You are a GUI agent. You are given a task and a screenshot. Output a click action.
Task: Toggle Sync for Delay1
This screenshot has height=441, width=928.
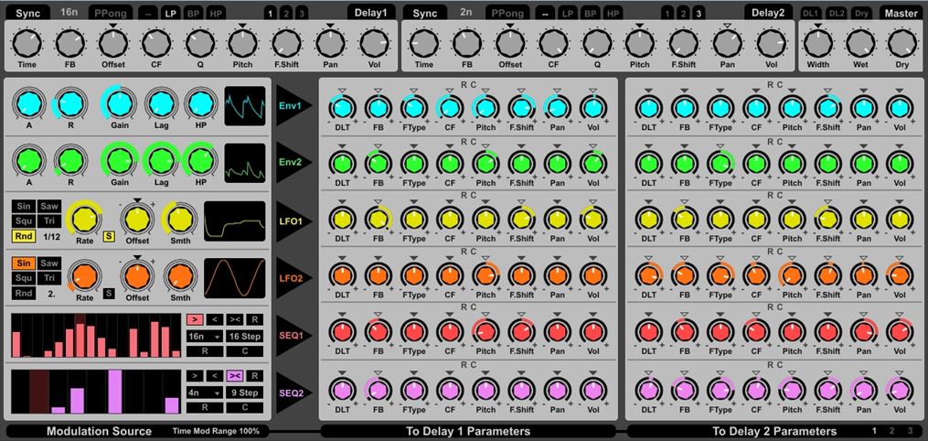(27, 14)
